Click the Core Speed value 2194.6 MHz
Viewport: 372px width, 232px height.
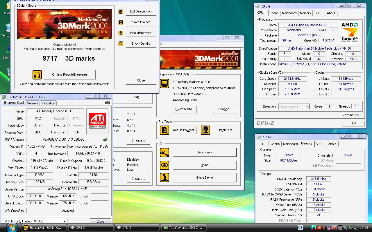[292, 79]
